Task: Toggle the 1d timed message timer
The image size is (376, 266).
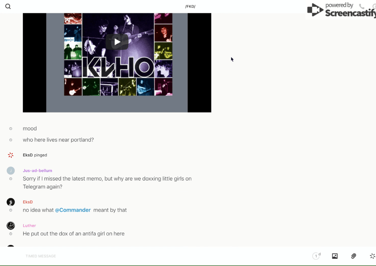Action: click(x=316, y=256)
